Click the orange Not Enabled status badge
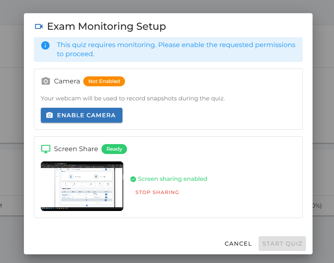Image resolution: width=334 pixels, height=263 pixels. pyautogui.click(x=104, y=81)
